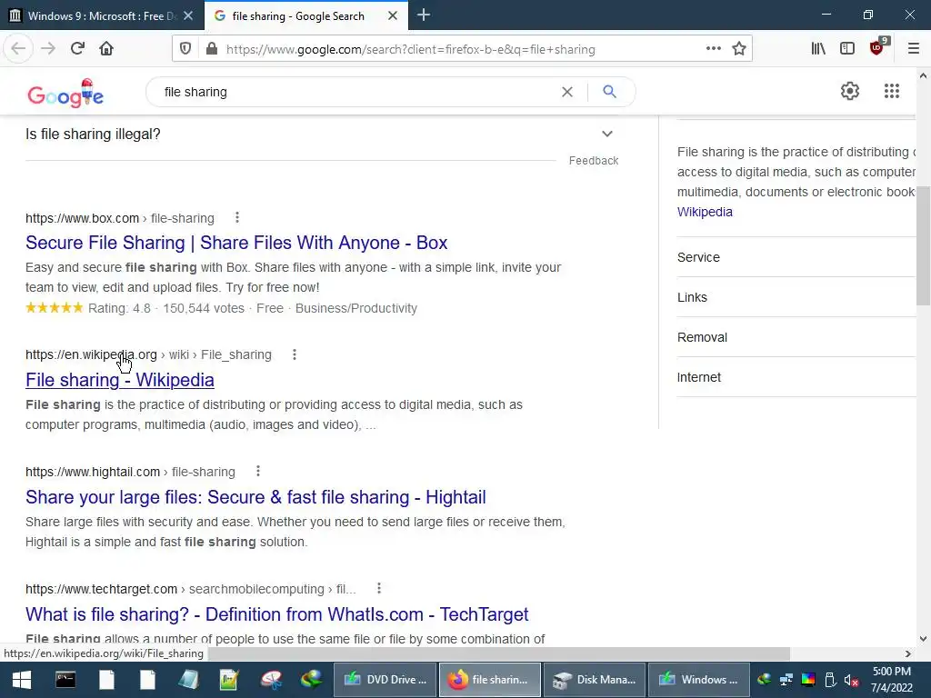Switch to the Disk Management taskbar window
Screen dimensions: 931x698
tap(594, 680)
